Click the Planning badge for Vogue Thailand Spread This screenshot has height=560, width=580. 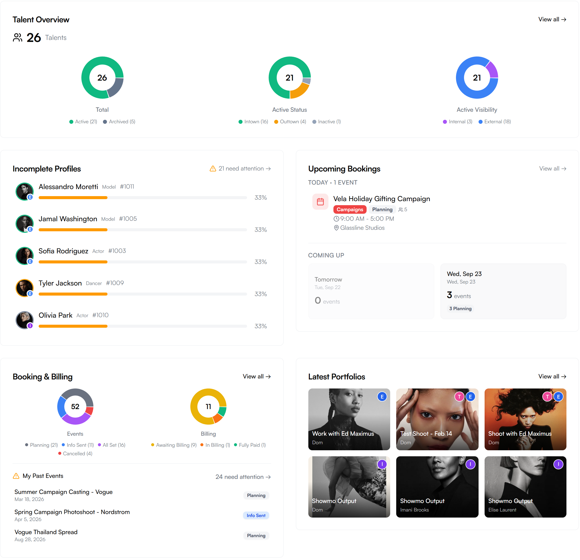click(256, 536)
